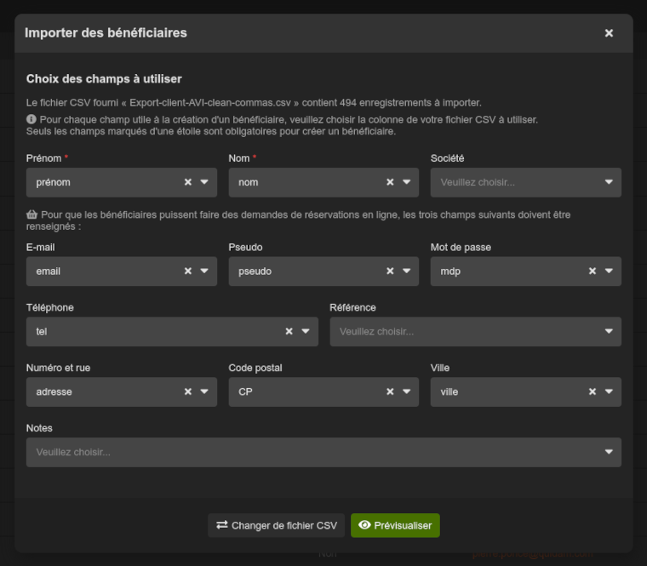647x566 pixels.
Task: Clear the Pseudo field selection
Action: 390,272
